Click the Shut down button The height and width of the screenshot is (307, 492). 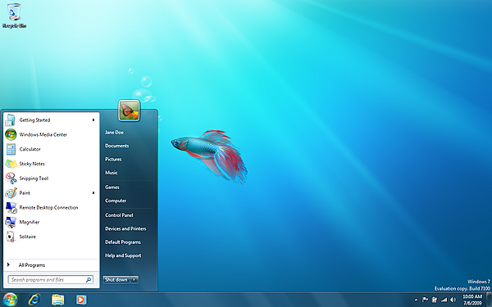point(116,279)
